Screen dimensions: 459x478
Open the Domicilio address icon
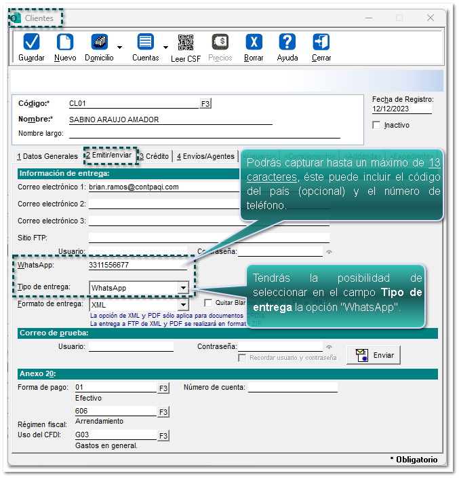coord(99,42)
